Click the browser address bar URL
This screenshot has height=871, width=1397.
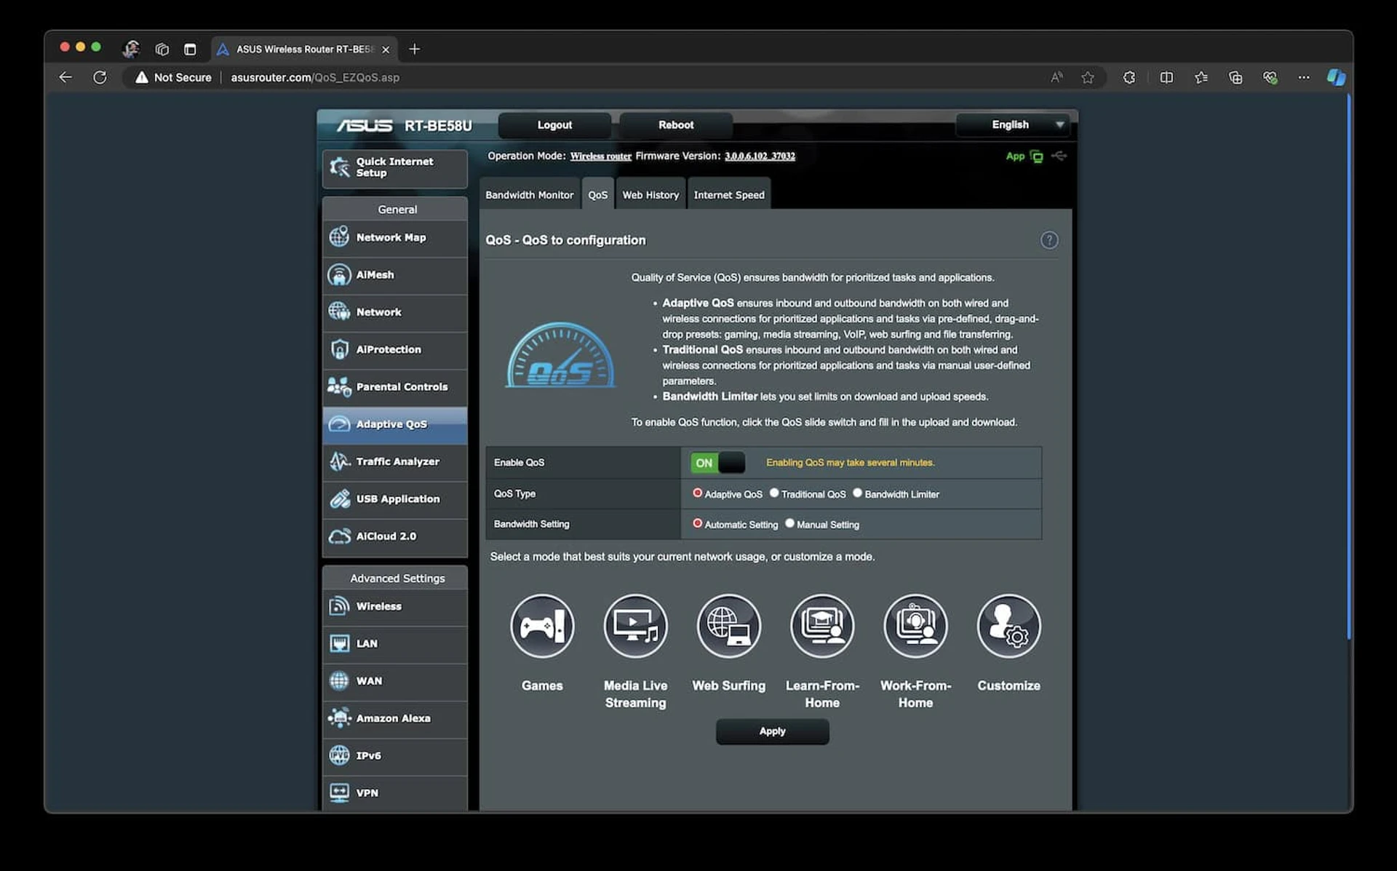point(315,77)
